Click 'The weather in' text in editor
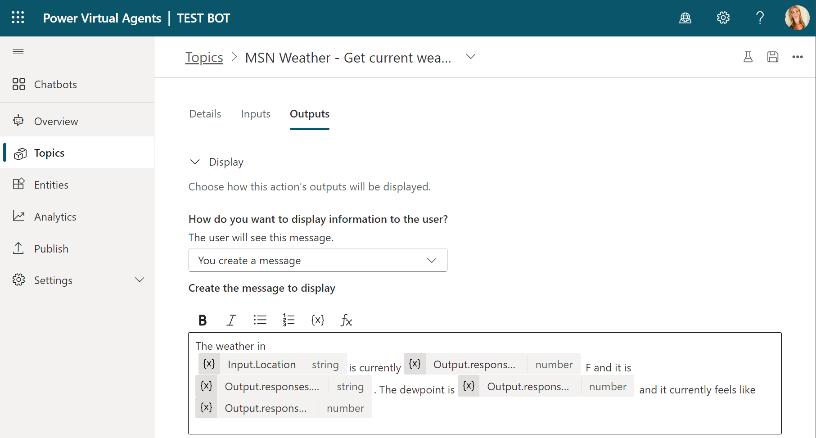Screen dimensions: 816x438 pyautogui.click(x=230, y=346)
